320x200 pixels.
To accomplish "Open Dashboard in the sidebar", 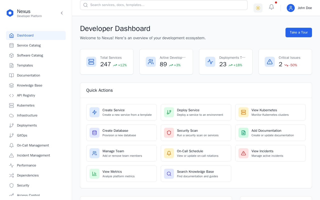I will pyautogui.click(x=36, y=35).
